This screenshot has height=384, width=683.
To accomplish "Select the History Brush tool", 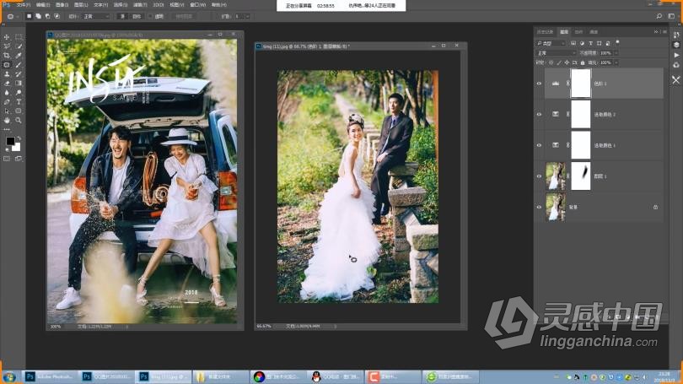I will click(19, 74).
